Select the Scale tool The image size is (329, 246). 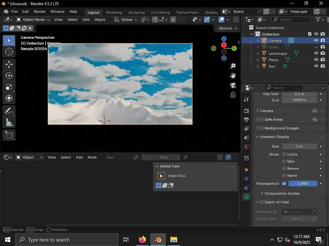coord(9,87)
